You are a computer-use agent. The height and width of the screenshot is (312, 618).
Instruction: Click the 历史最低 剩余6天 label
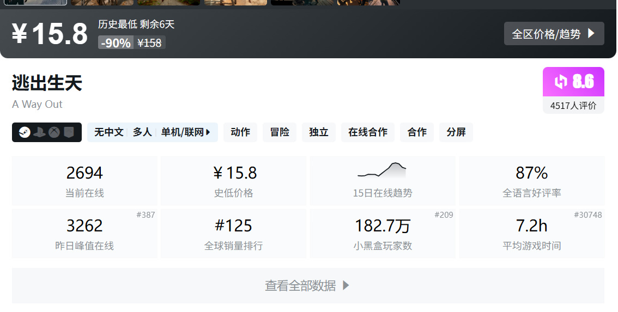(x=136, y=25)
